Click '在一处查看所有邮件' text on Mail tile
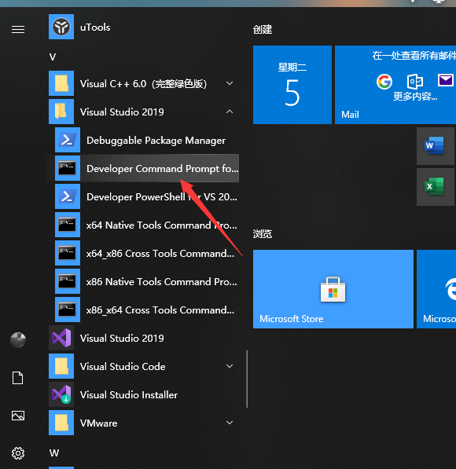The width and height of the screenshot is (456, 469). [414, 56]
